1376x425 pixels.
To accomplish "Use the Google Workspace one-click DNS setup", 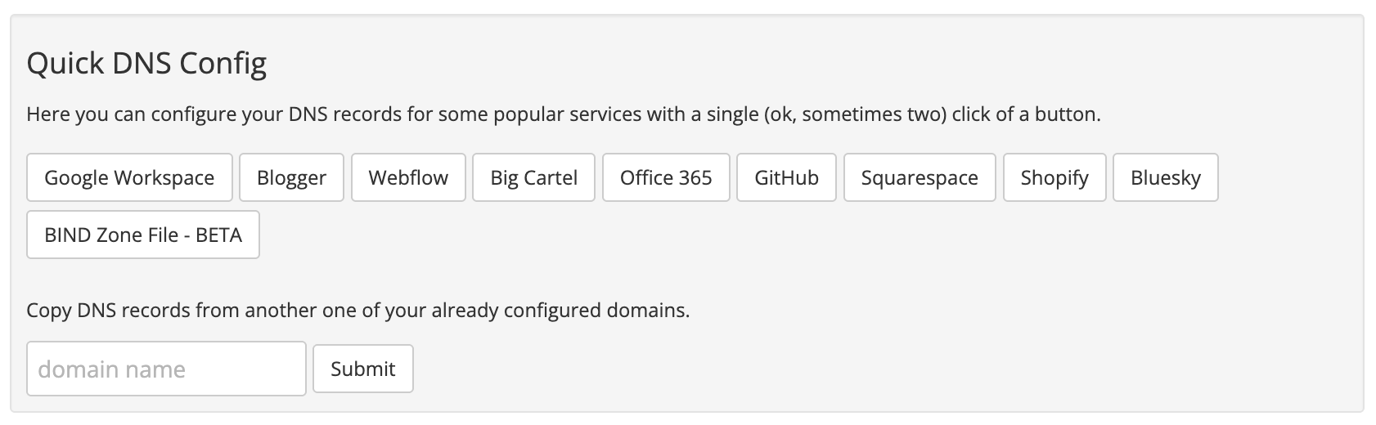I will 129,177.
